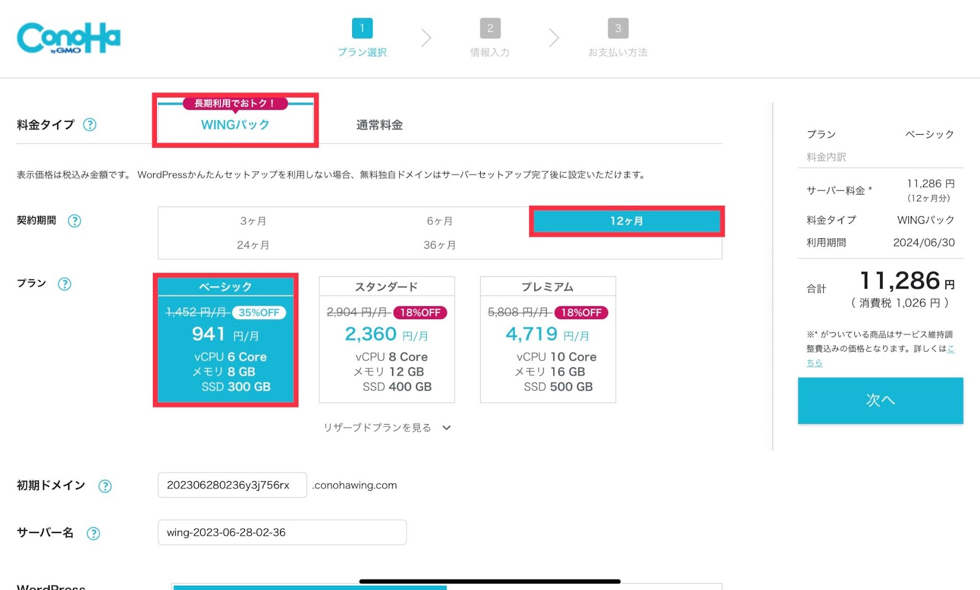Click the ConoHa by GMO logo
980x590 pixels.
click(x=69, y=38)
